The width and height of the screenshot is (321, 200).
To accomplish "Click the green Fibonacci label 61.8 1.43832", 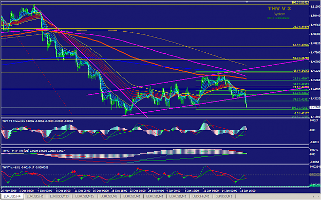I will coord(301,93).
